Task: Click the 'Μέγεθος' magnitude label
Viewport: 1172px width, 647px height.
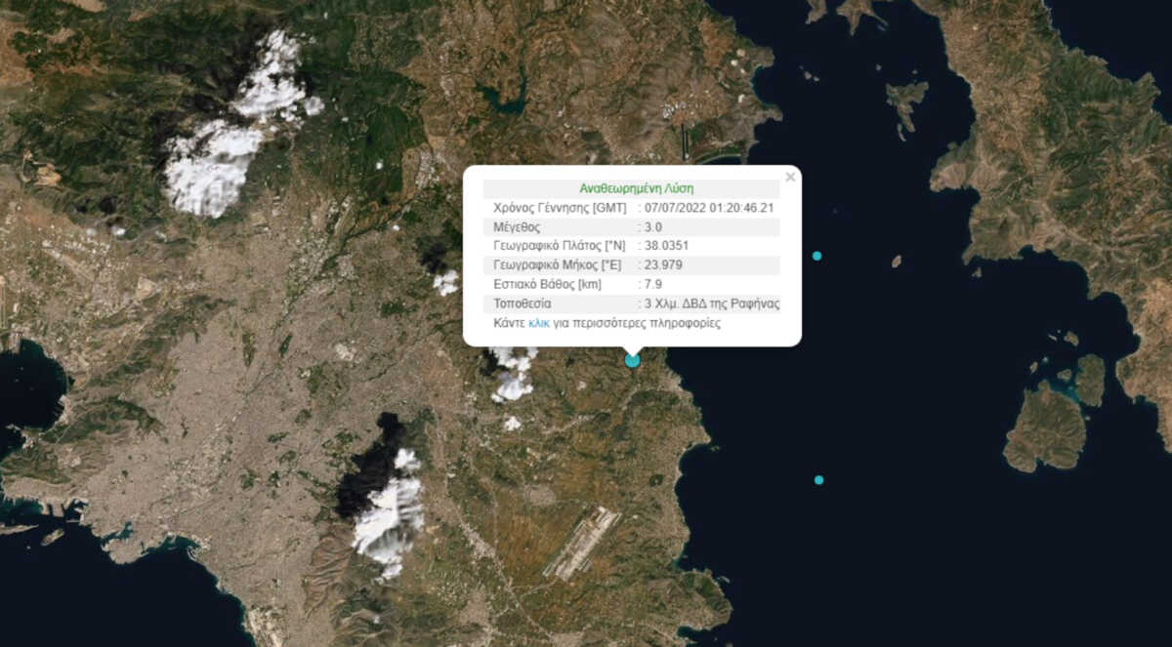Action: (x=518, y=226)
